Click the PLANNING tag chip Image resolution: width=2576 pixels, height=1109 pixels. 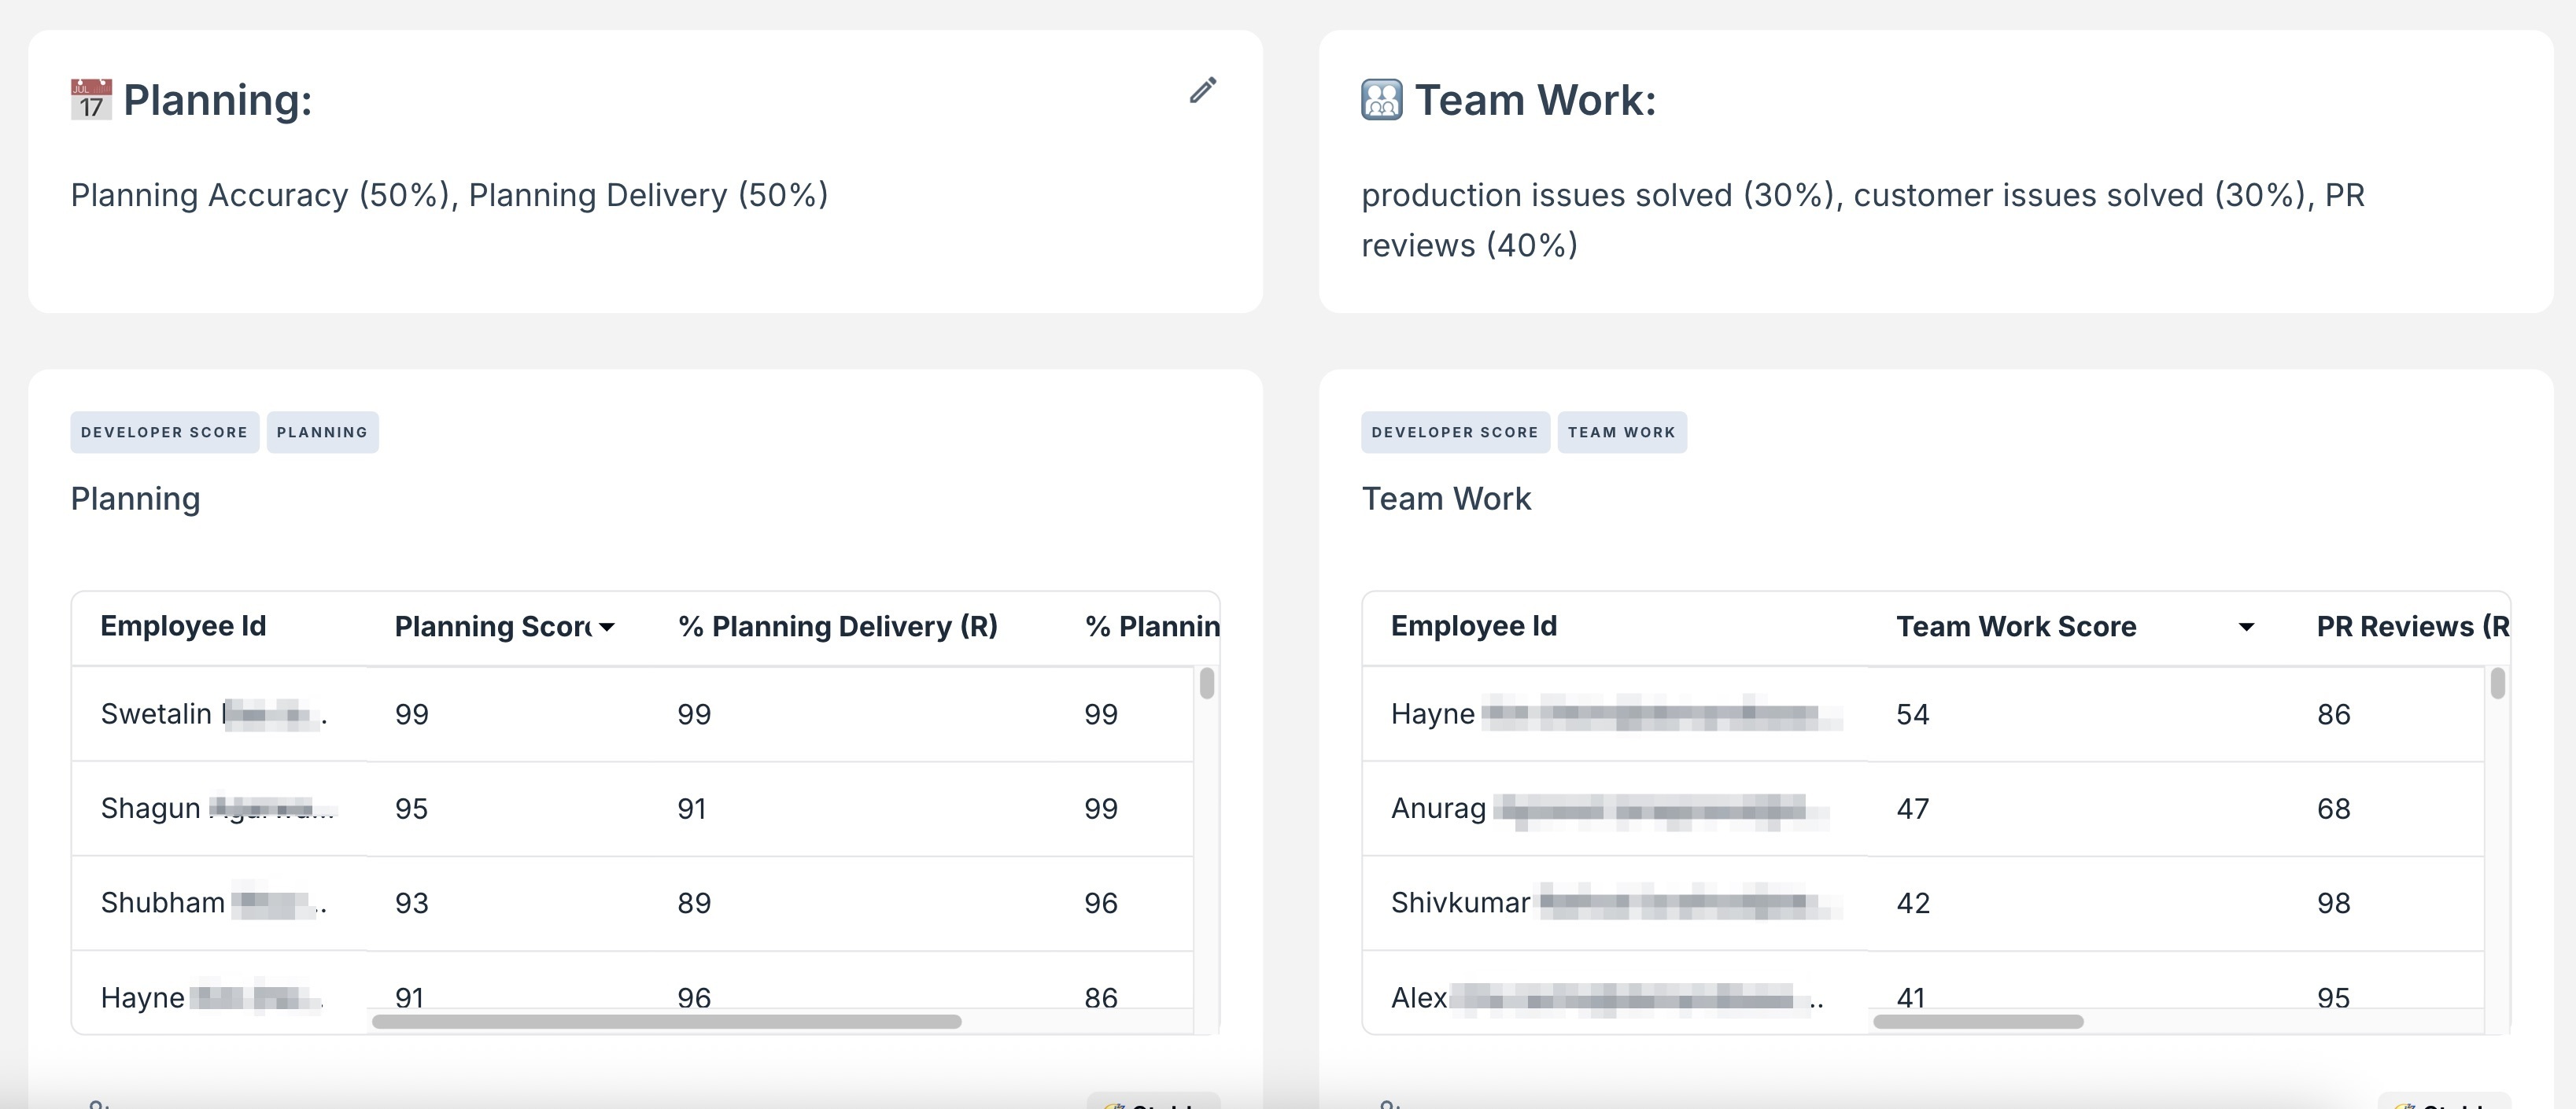click(322, 432)
